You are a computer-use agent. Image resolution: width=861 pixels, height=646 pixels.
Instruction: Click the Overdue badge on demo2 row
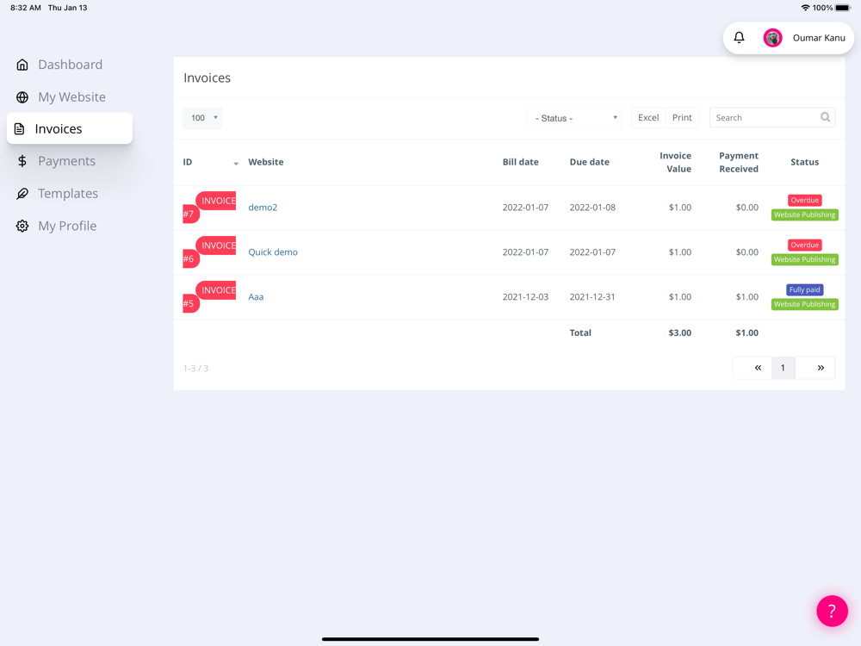pyautogui.click(x=804, y=200)
